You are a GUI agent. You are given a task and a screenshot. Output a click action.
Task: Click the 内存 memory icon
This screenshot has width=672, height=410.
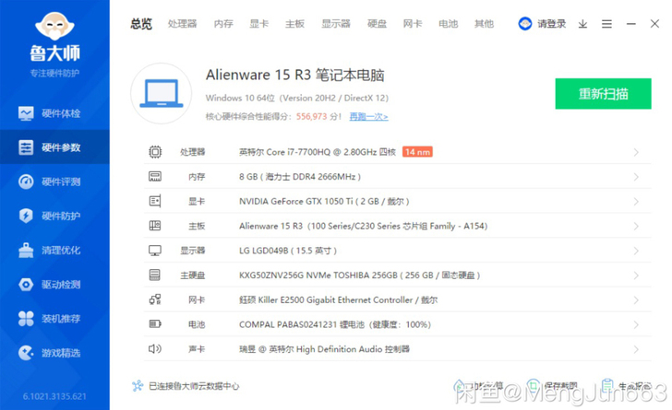[155, 176]
